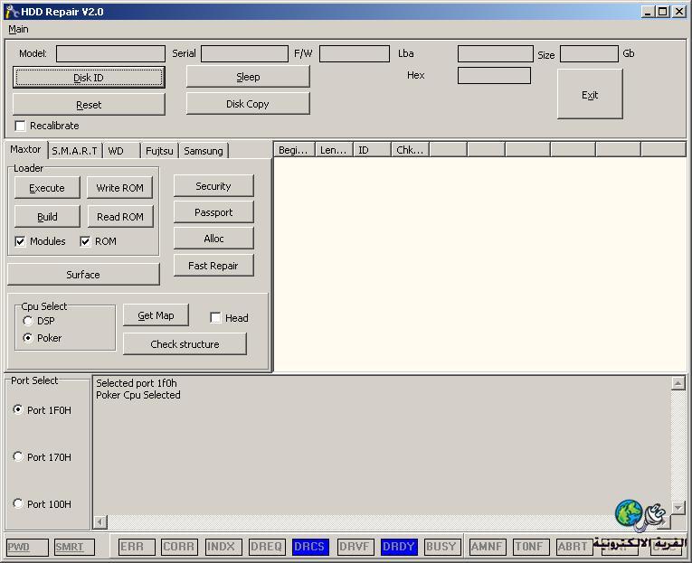Click log horizontal scroll left arrow
The width and height of the screenshot is (692, 563).
pyautogui.click(x=100, y=522)
